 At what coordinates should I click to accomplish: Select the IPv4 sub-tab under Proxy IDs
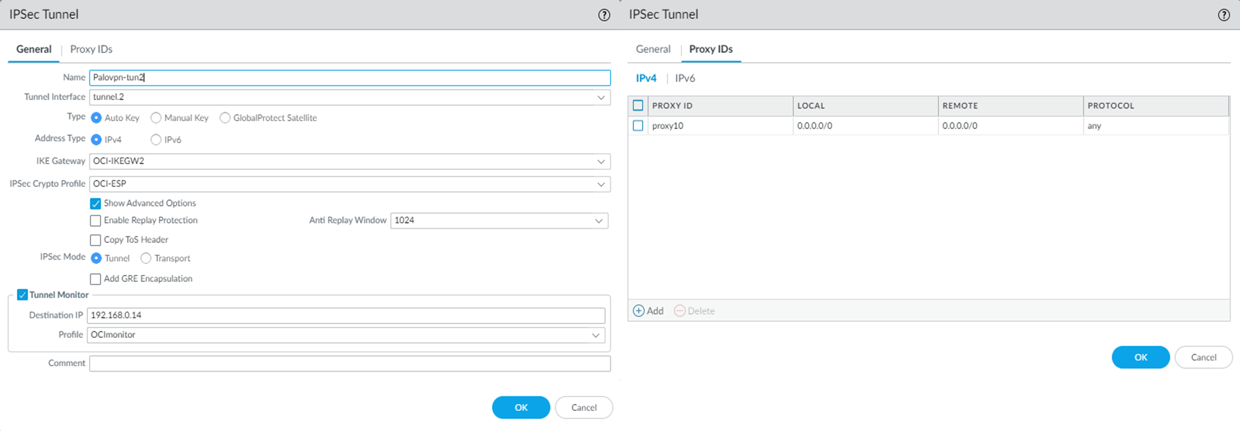click(x=646, y=78)
